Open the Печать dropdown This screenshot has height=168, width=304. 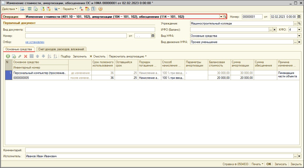(257, 164)
